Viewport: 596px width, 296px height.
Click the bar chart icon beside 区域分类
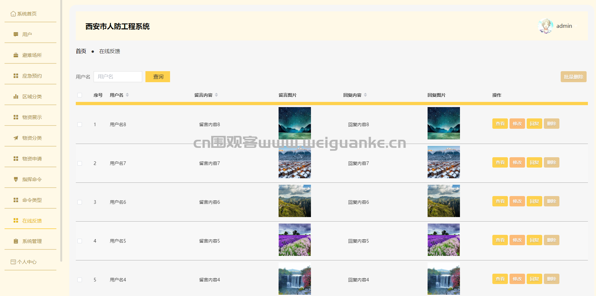(x=16, y=96)
